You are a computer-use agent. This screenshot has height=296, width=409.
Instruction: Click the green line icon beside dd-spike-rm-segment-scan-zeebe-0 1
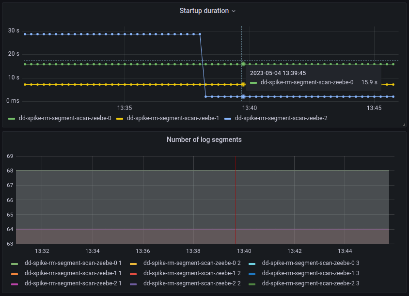click(x=15, y=263)
